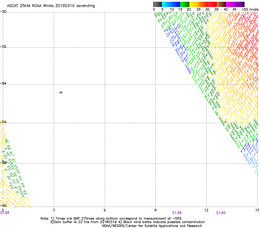Click the legend tick label 25
The image size is (260, 228).
click(199, 9)
